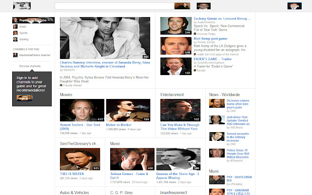The height and width of the screenshot is (195, 312).
Task: Open ENDER'S GAME Trailer thumbnail
Action: point(176,66)
